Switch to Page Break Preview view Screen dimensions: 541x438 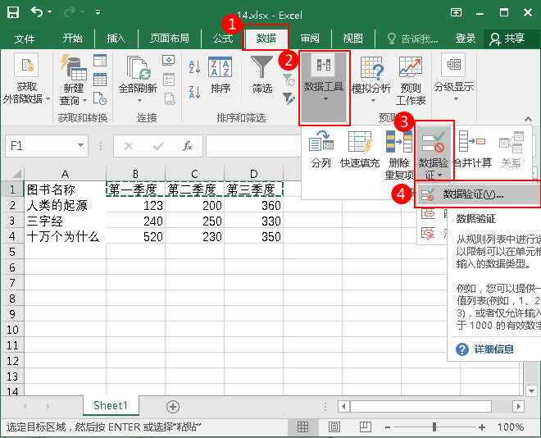pyautogui.click(x=357, y=427)
